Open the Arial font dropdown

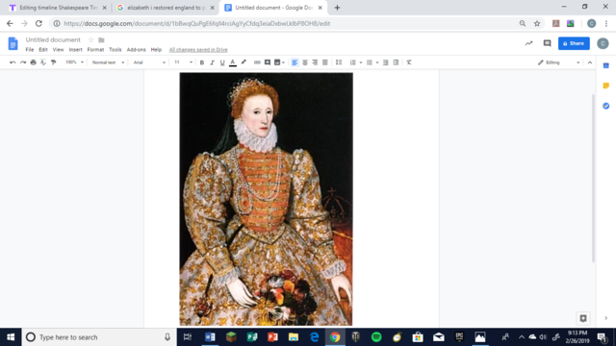click(149, 62)
